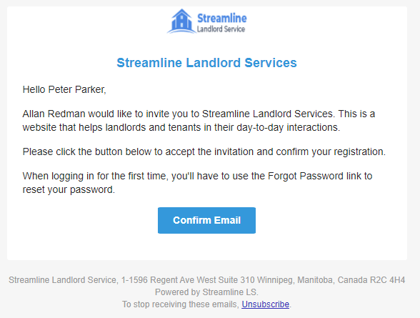420x318 pixels.
Task: Click the R2C 4H4 postal code
Action: point(387,280)
